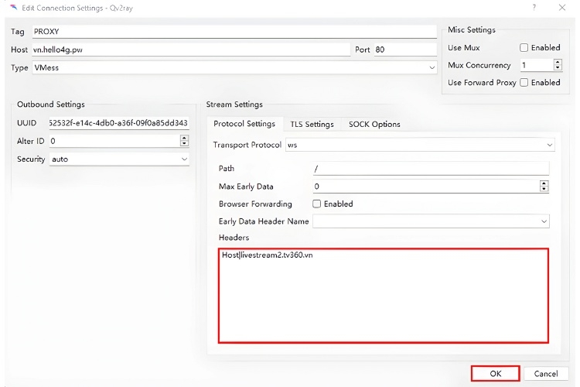This screenshot has height=387, width=580.
Task: Click into the Headers text area
Action: coord(384,296)
